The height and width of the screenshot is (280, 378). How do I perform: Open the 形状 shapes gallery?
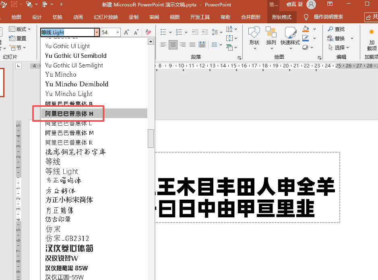[x=254, y=38]
